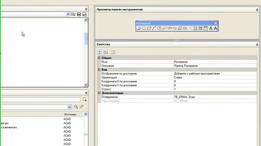
Task: Open the command category filter dropdown
Action: 69,107
